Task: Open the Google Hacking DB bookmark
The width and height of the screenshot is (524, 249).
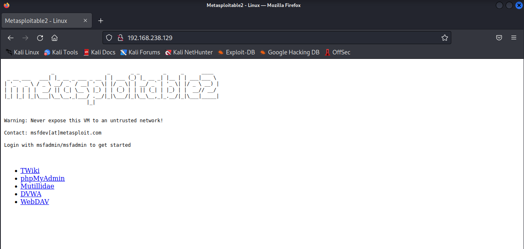Action: pyautogui.click(x=290, y=52)
